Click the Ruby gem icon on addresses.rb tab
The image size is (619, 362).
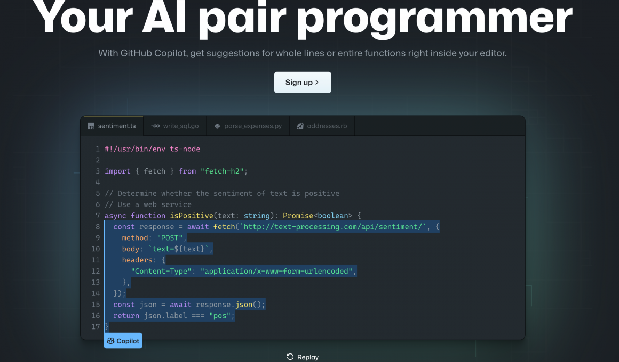coord(300,126)
